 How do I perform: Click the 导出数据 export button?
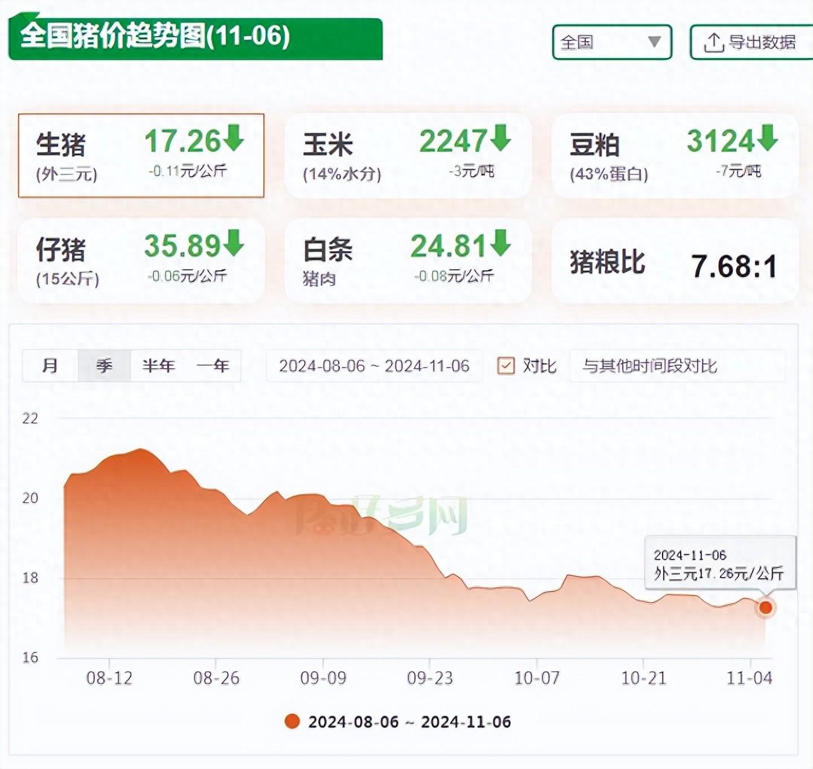pyautogui.click(x=752, y=42)
